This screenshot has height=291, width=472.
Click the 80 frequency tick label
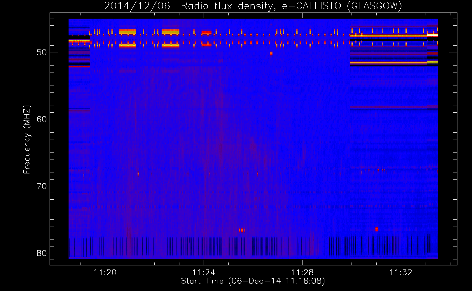pos(42,253)
